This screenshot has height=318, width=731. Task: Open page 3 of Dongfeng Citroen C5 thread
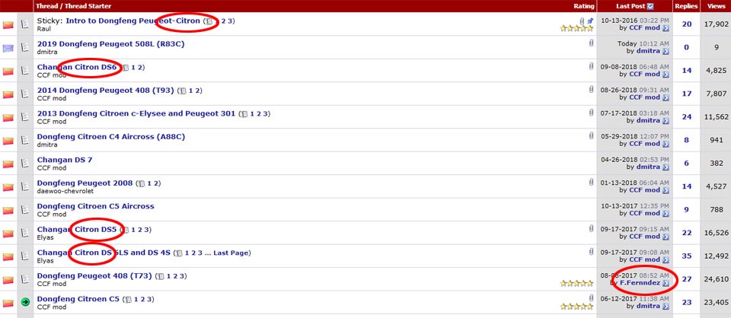(150, 299)
